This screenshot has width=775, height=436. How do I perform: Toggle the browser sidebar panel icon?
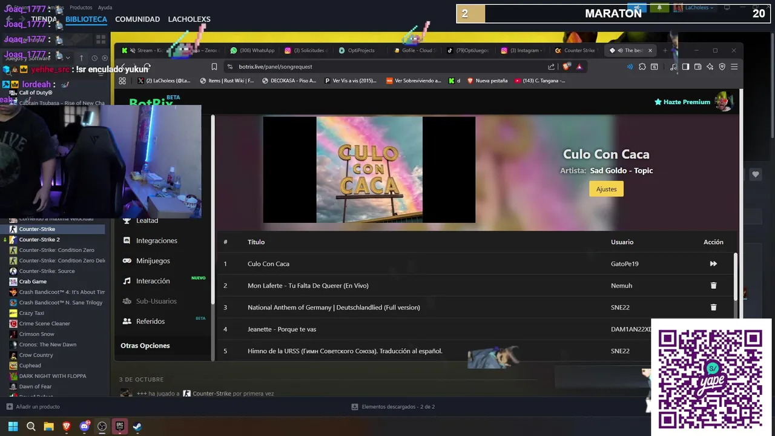click(685, 67)
